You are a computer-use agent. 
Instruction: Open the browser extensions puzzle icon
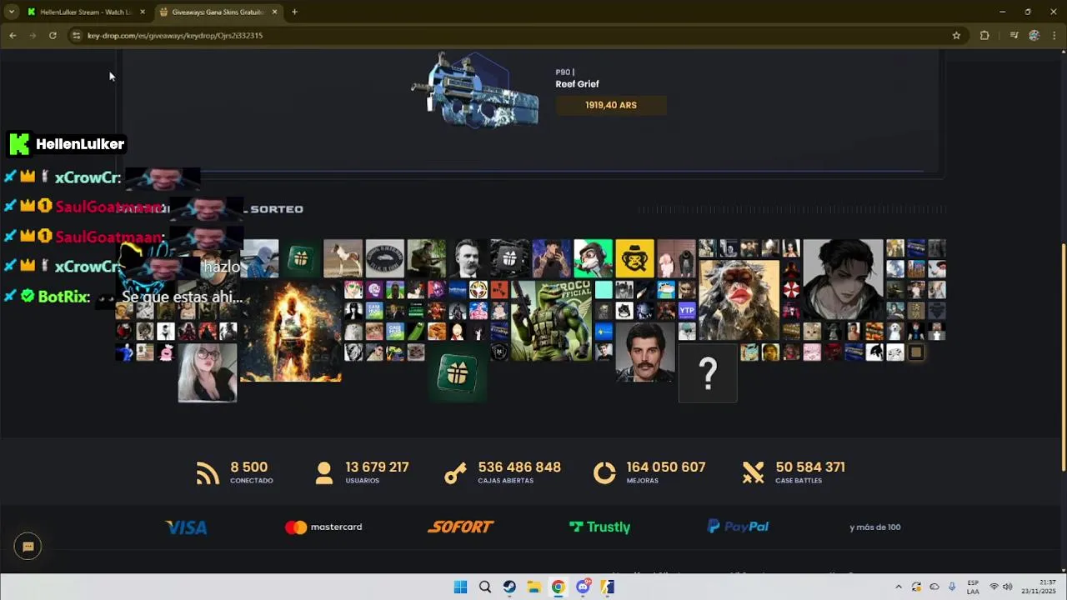pyautogui.click(x=984, y=35)
